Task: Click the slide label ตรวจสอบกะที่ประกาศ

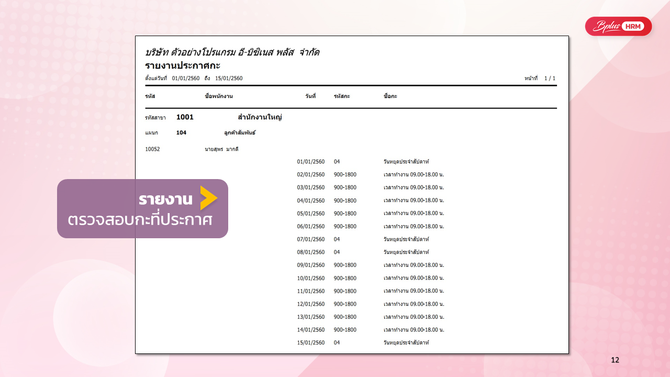Action: (140, 220)
